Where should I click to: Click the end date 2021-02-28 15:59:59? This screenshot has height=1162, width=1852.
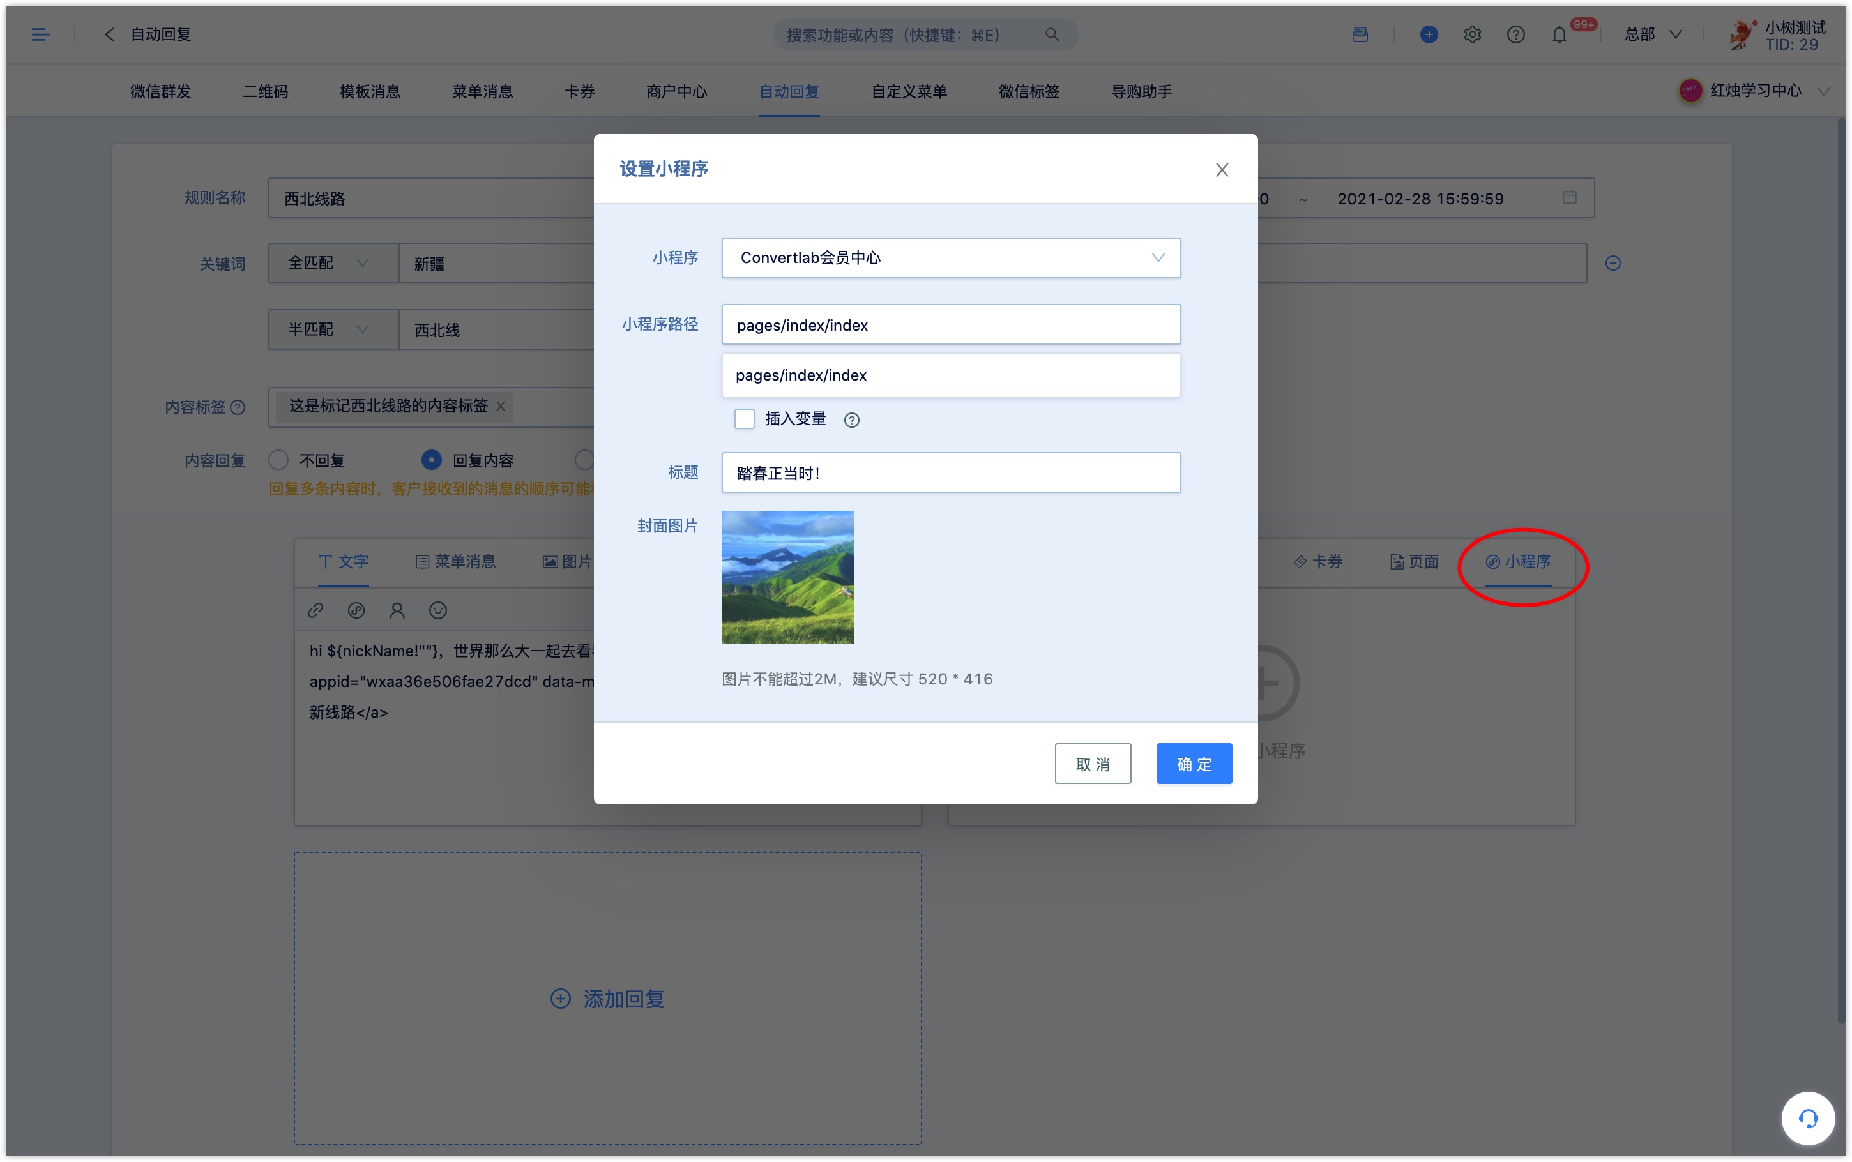pos(1420,199)
